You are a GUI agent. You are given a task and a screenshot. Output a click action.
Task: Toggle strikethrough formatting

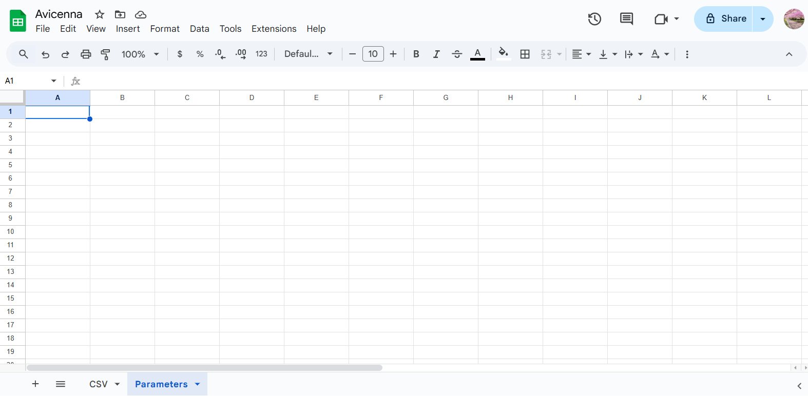click(456, 54)
